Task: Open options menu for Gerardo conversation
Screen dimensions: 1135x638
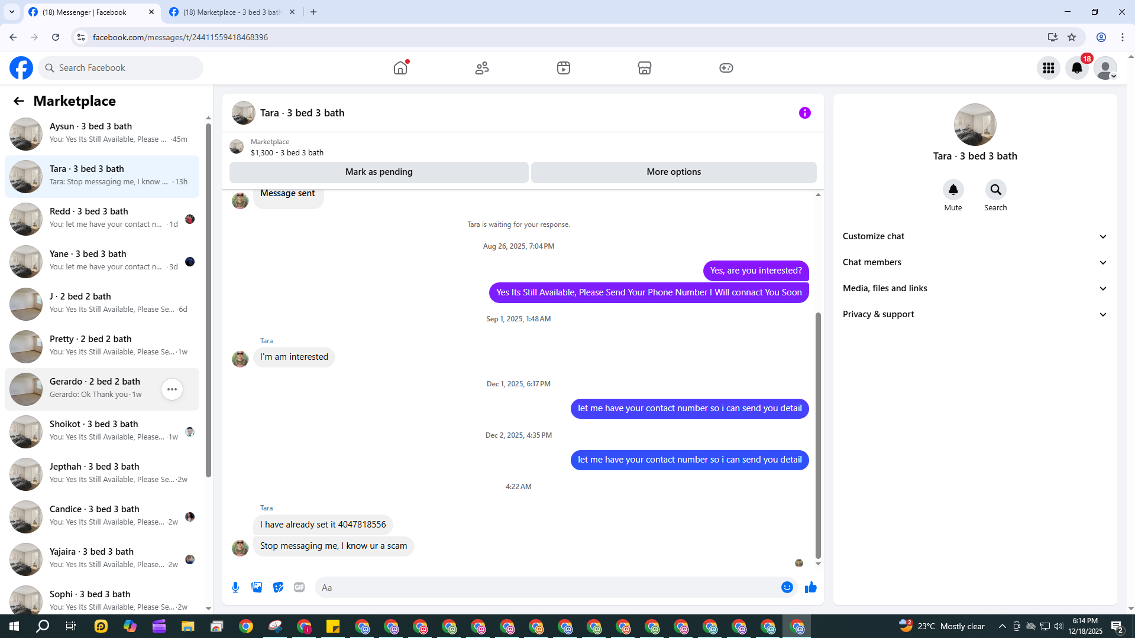Action: pos(172,389)
